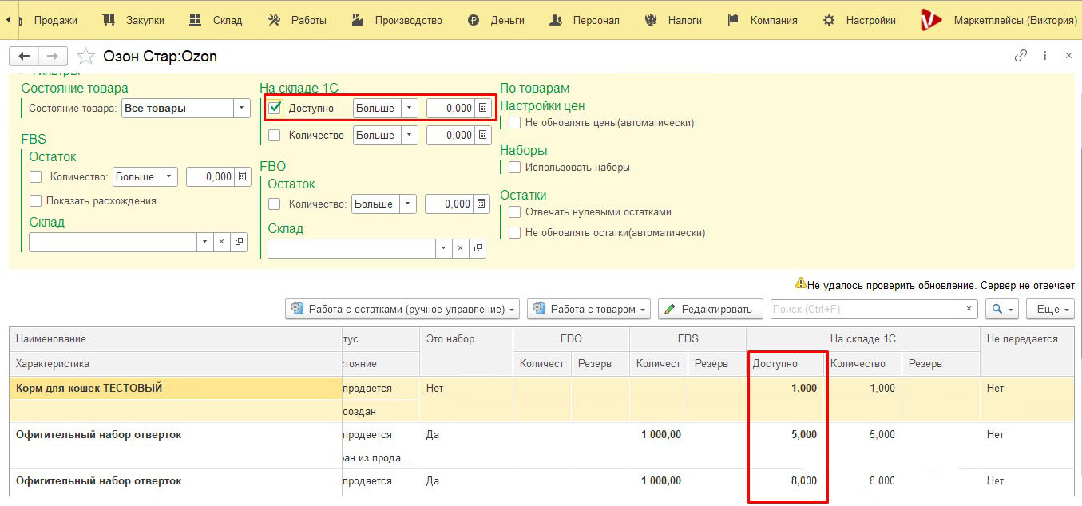Open calculator for FBS Количество value field

[243, 176]
